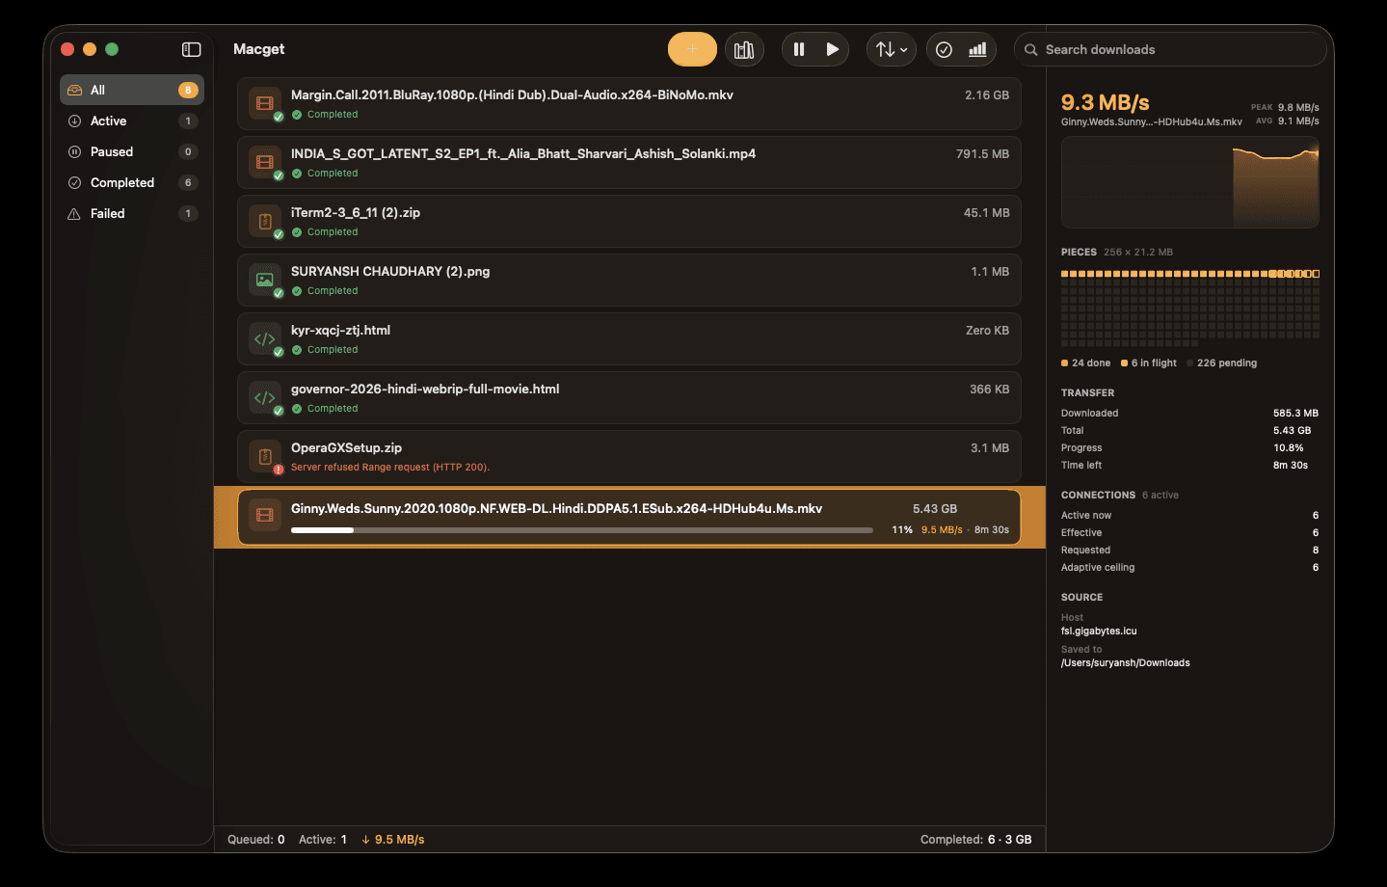Open the library books icon in toolbar
The image size is (1387, 887).
[744, 49]
